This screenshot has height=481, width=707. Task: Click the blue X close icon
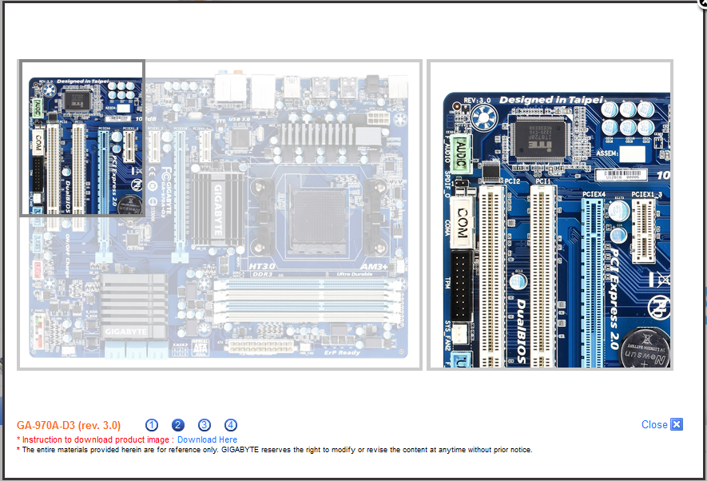677,424
